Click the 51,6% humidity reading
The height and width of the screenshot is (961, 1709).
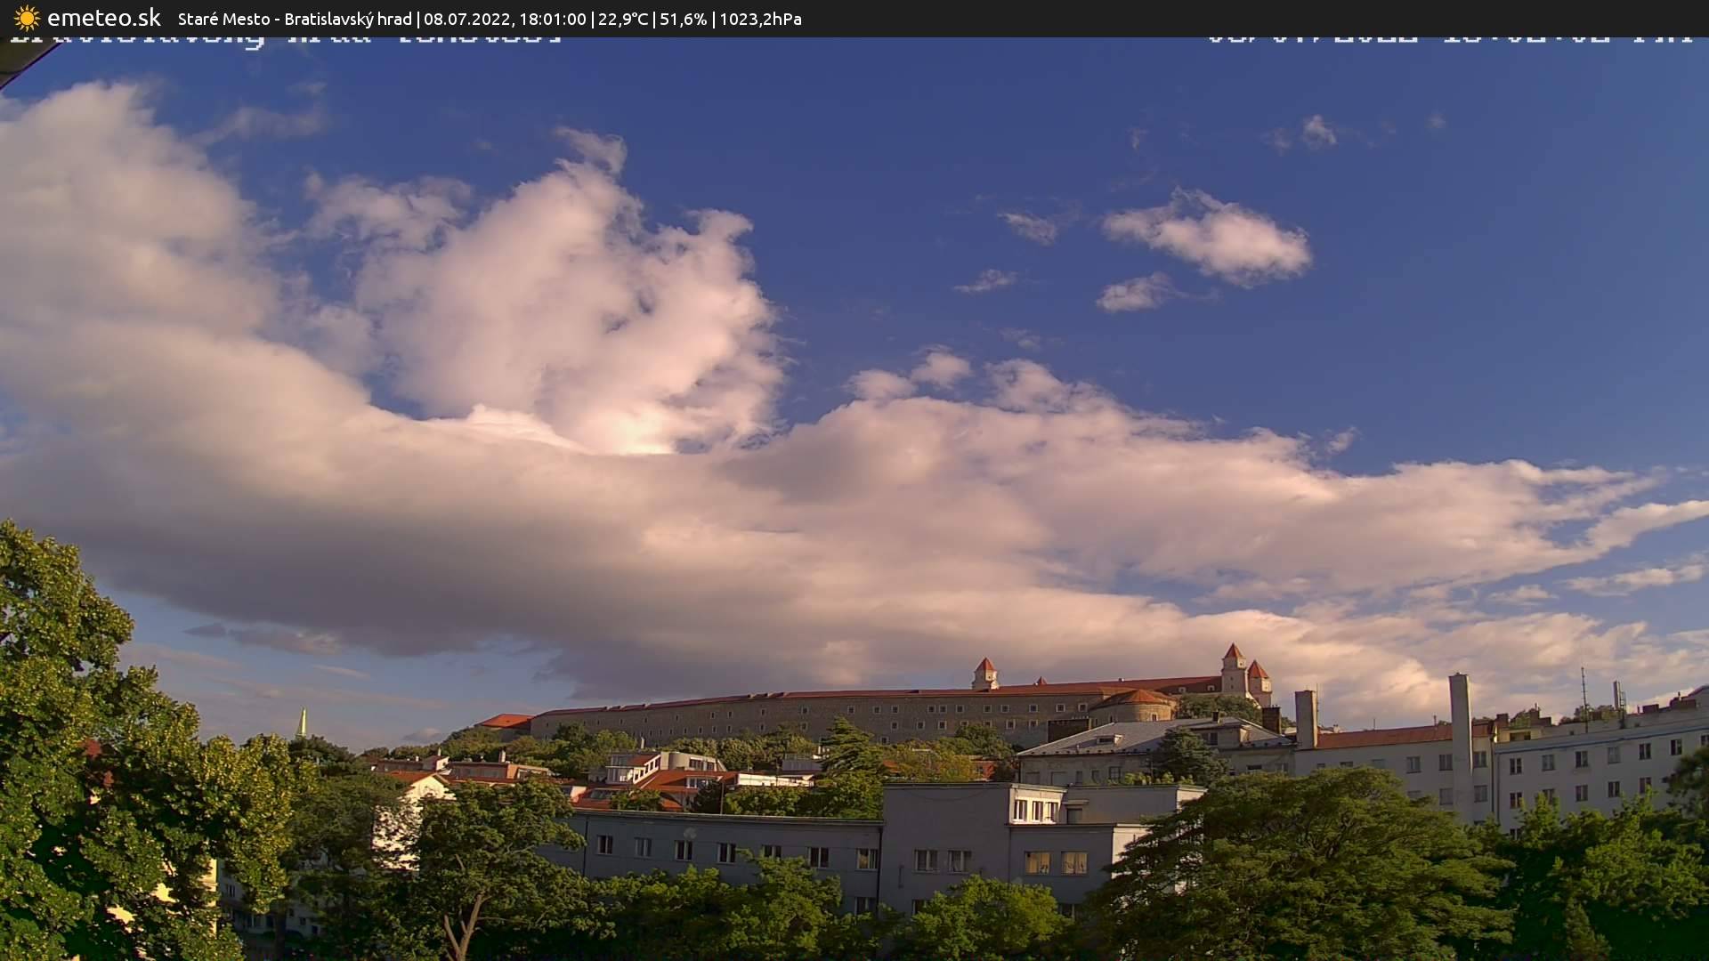pos(683,19)
